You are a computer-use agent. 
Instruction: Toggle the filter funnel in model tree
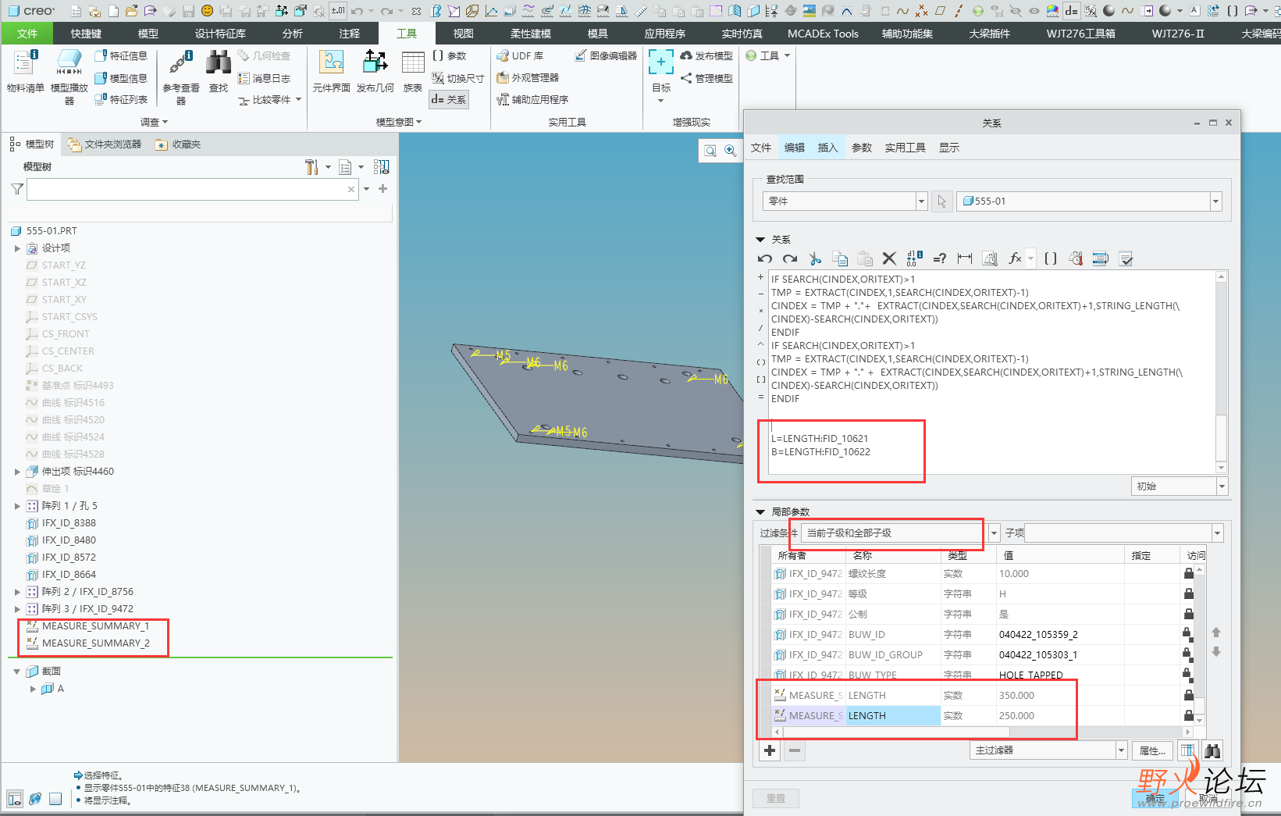point(16,189)
